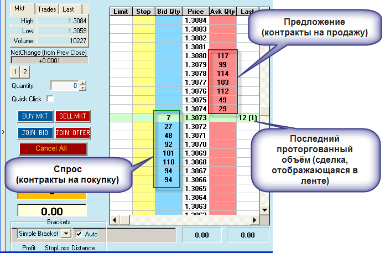Click the horizontal scrollbar left arrow

(x=115, y=220)
